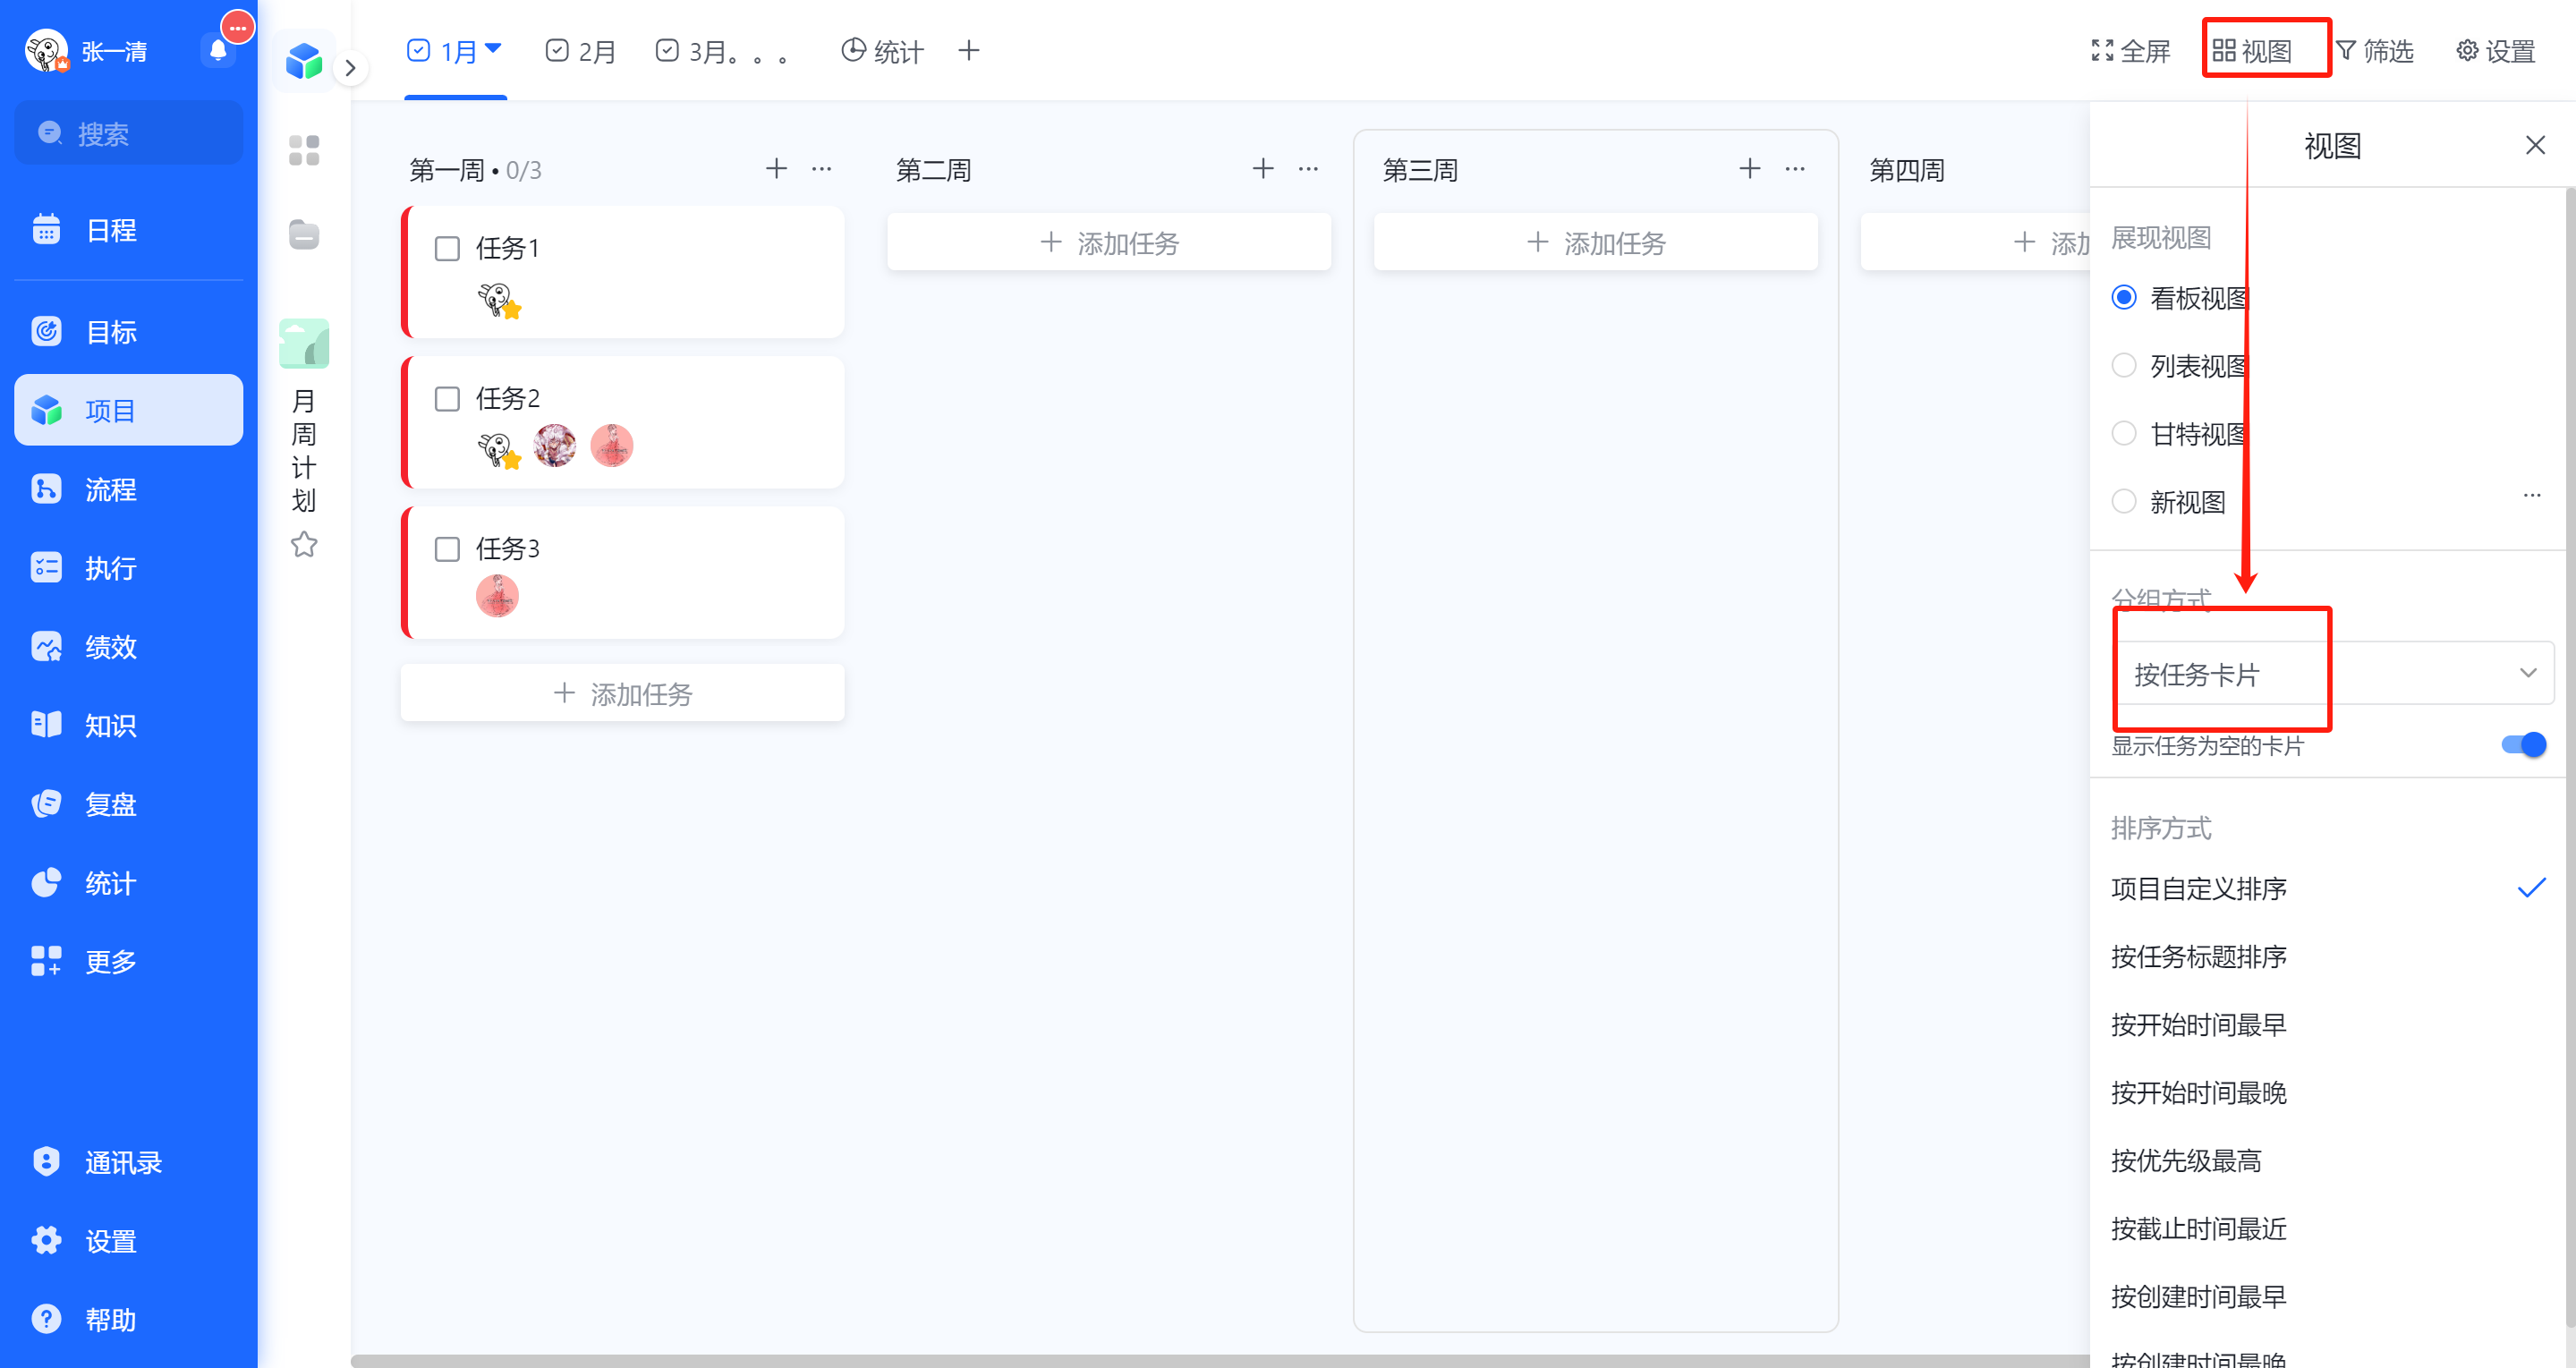Select the 列表视图 radio option
The width and height of the screenshot is (2576, 1368).
click(2123, 365)
